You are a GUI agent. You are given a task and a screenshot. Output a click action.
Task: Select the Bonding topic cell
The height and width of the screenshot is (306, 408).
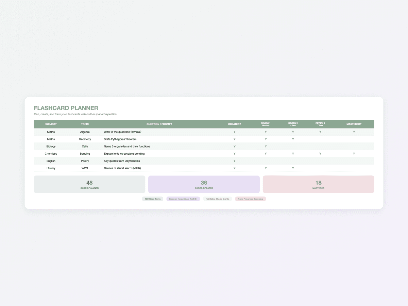coord(85,154)
